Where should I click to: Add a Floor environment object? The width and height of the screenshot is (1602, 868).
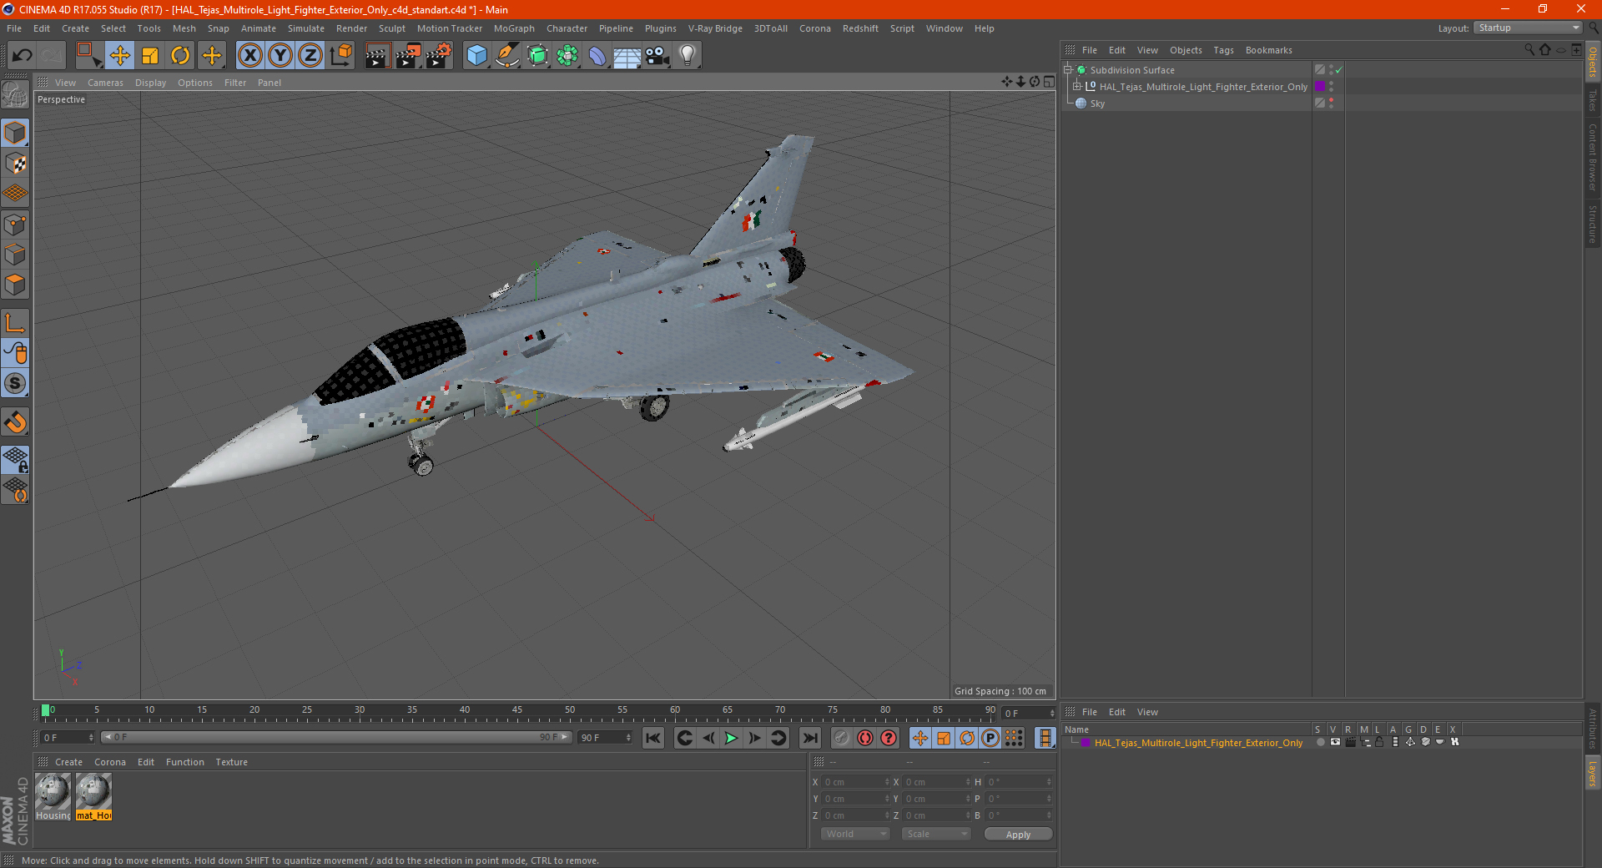point(627,56)
